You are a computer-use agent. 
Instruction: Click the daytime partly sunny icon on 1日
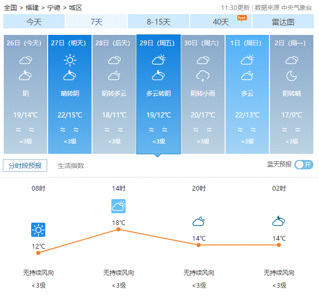[247, 60]
